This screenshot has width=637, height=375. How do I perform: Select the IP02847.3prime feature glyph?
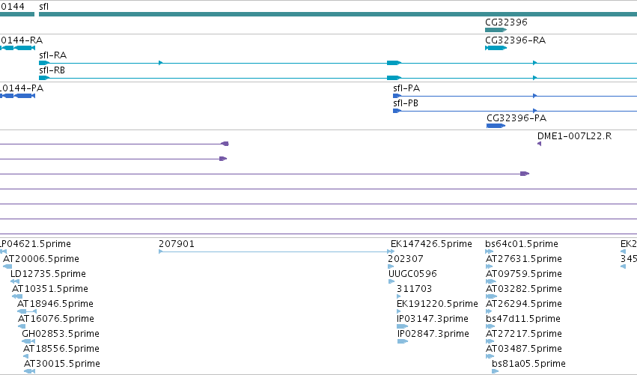click(x=403, y=341)
